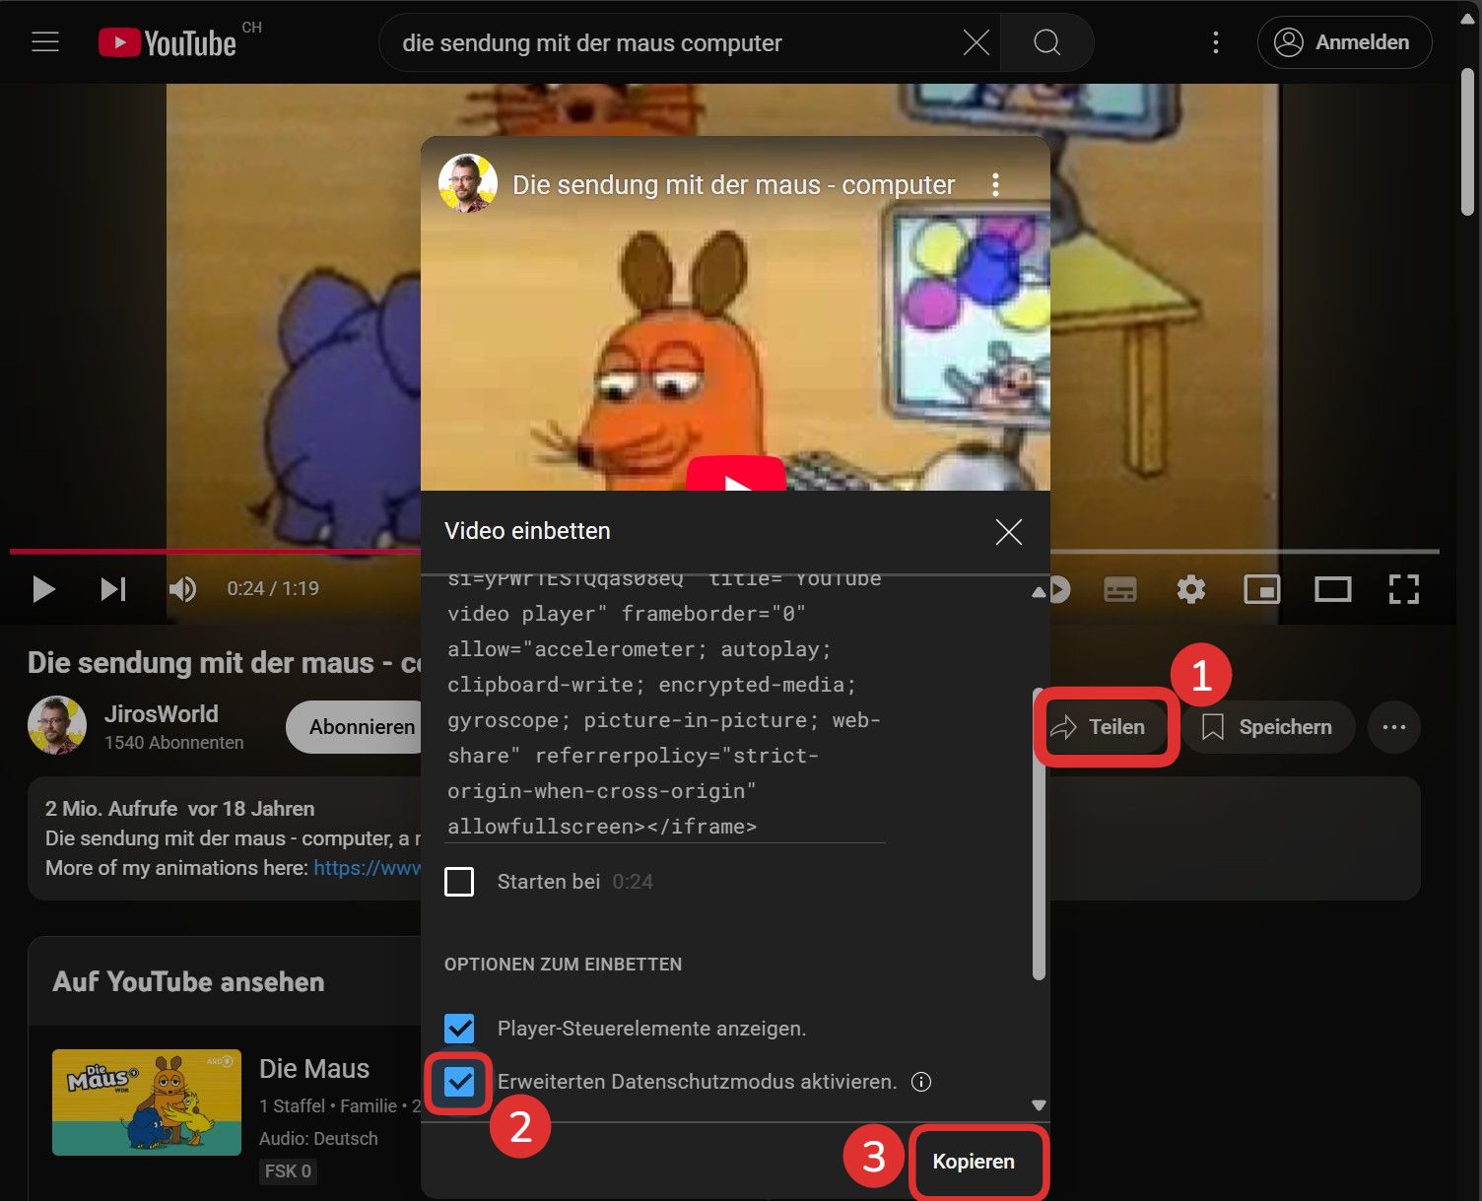Click the 'FSK 0' rating badge
The height and width of the screenshot is (1201, 1482).
click(x=288, y=1171)
